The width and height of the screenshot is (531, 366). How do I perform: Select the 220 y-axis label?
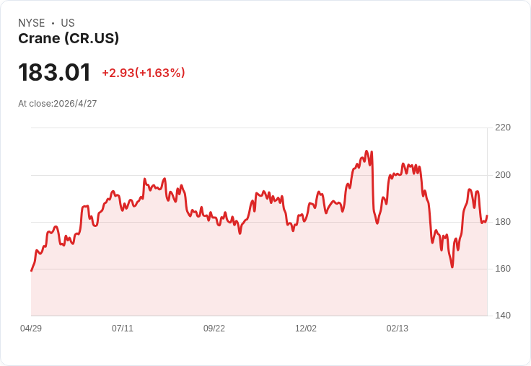coord(503,128)
